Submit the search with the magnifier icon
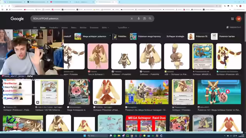The height and width of the screenshot is (138, 246). (150, 18)
